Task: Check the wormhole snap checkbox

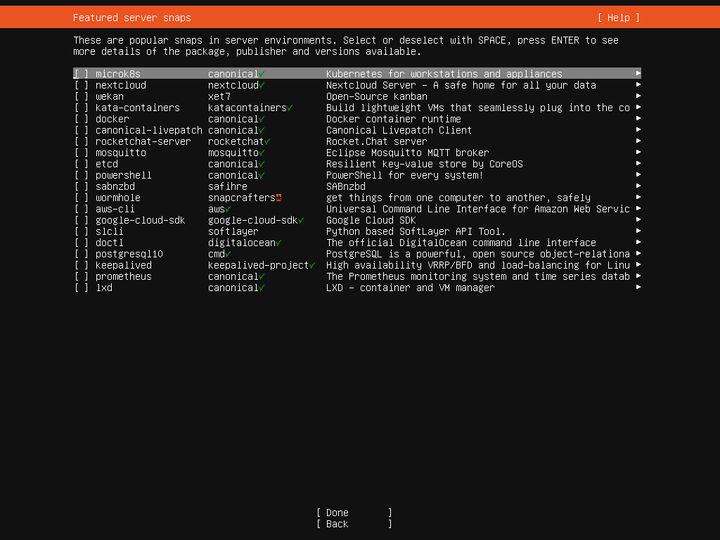Action: [81, 198]
